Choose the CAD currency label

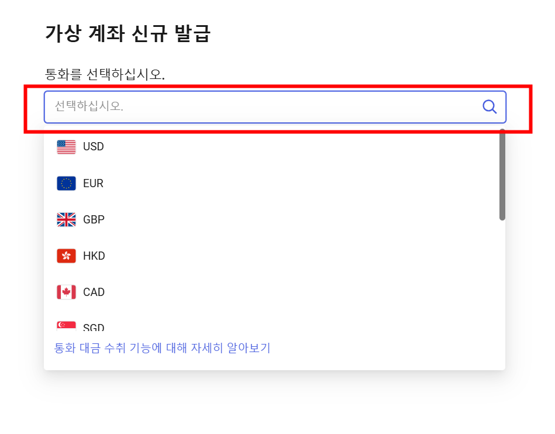94,292
